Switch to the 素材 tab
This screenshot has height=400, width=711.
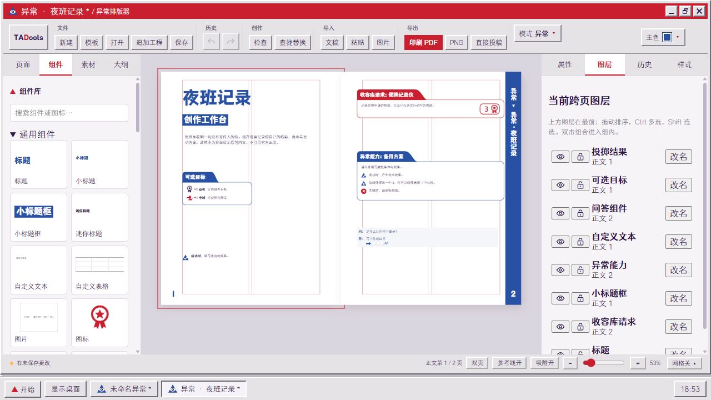tap(88, 64)
